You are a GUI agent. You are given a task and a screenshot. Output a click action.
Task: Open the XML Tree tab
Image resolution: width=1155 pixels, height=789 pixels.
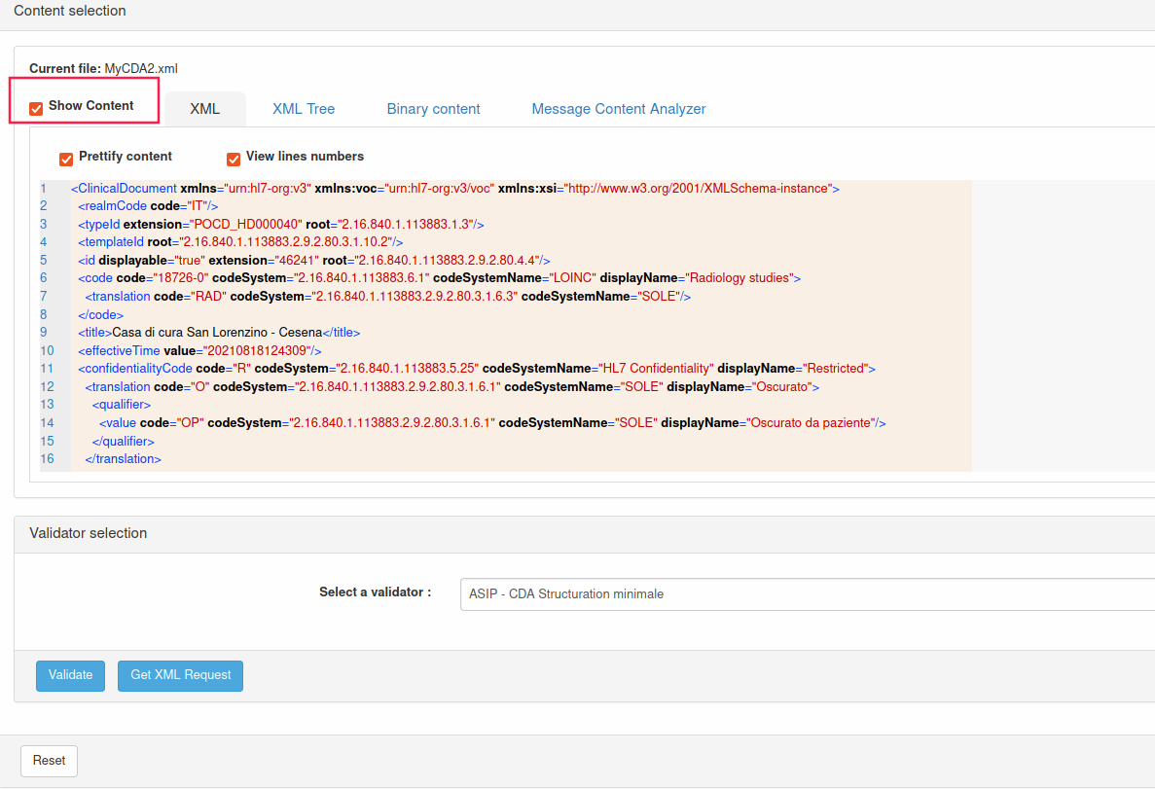[x=304, y=109]
